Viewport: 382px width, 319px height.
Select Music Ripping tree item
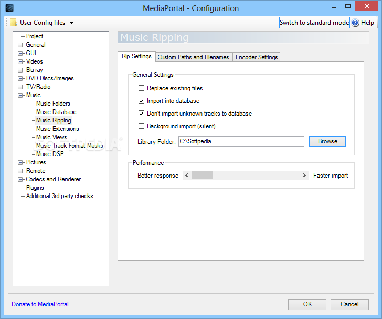tap(54, 120)
